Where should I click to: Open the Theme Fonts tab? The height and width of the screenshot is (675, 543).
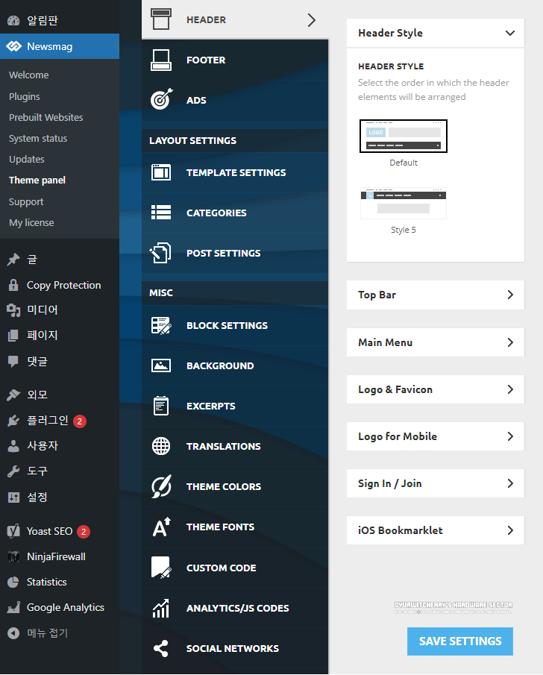[235, 527]
